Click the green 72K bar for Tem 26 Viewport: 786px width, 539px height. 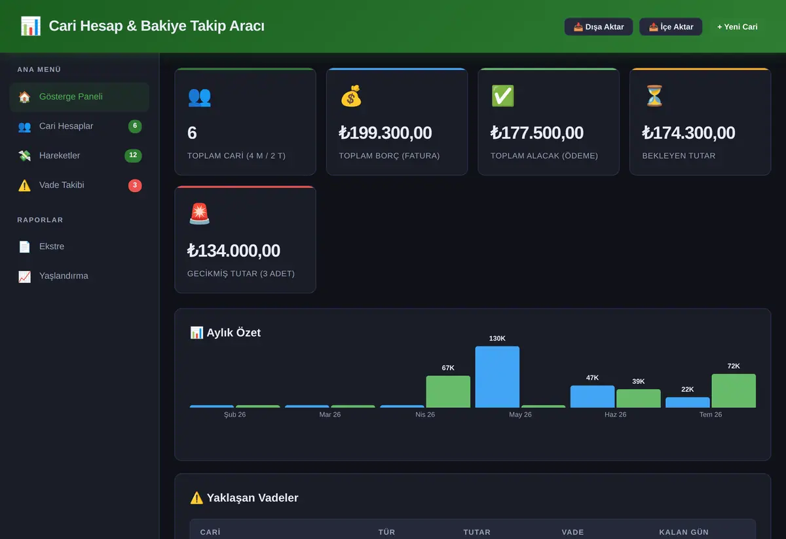[x=734, y=390]
